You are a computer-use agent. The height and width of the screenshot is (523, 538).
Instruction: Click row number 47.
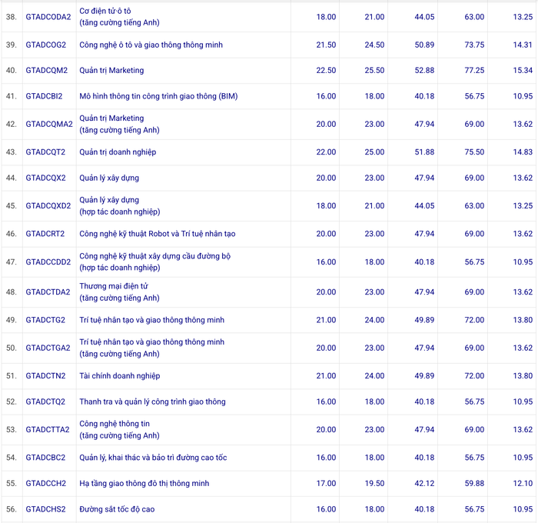(12, 261)
